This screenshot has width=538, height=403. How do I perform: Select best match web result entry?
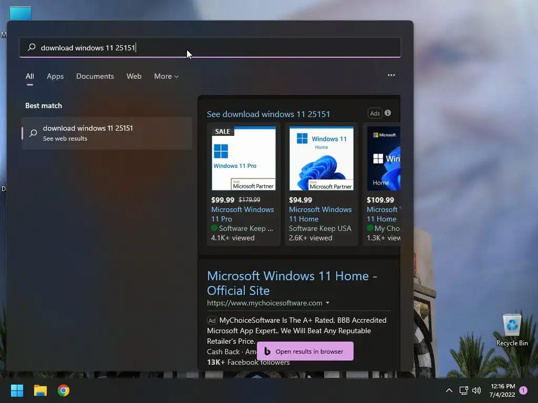[x=107, y=133]
